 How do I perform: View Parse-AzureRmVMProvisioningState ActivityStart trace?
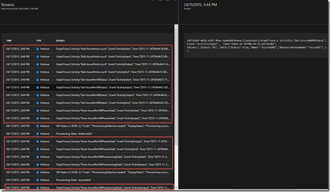tap(87, 157)
